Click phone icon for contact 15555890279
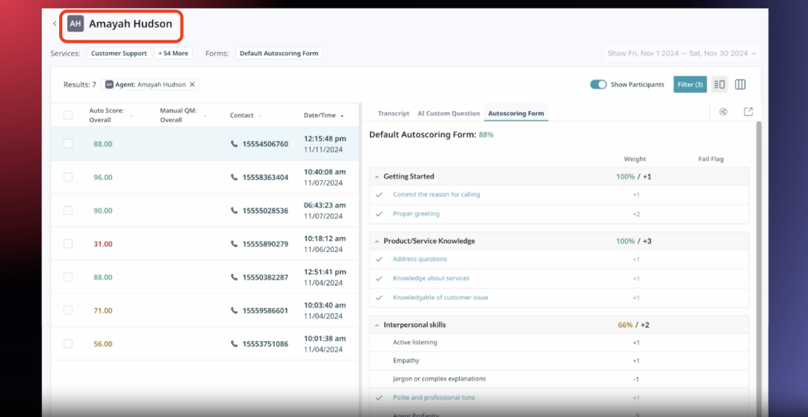The width and height of the screenshot is (808, 417). click(234, 244)
